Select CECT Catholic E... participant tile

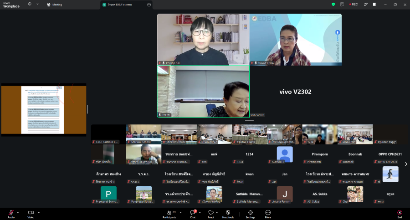108,134
